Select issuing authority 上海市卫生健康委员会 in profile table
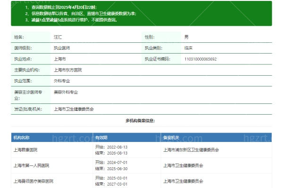The height and width of the screenshot is (188, 283). (x=74, y=109)
